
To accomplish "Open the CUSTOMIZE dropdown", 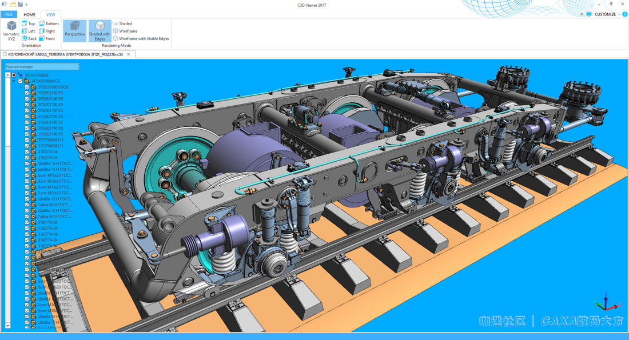I will (606, 14).
